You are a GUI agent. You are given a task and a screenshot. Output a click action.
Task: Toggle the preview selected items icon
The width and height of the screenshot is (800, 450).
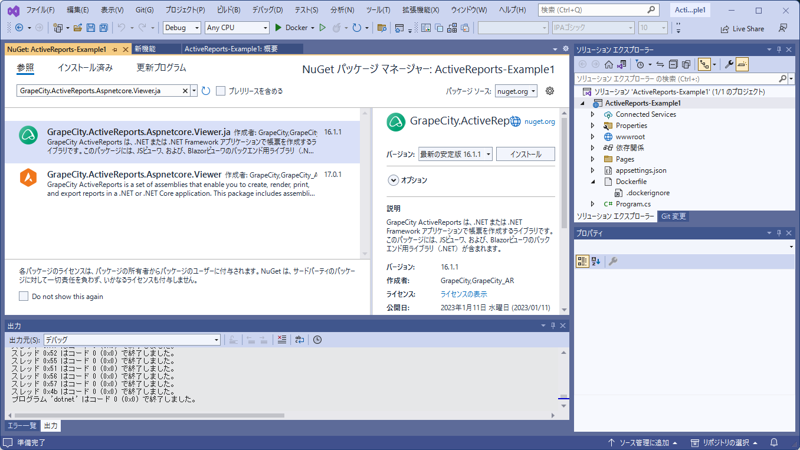point(742,64)
